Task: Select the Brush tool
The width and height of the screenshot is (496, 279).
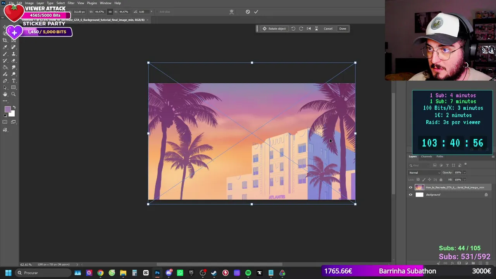Action: coord(5,54)
